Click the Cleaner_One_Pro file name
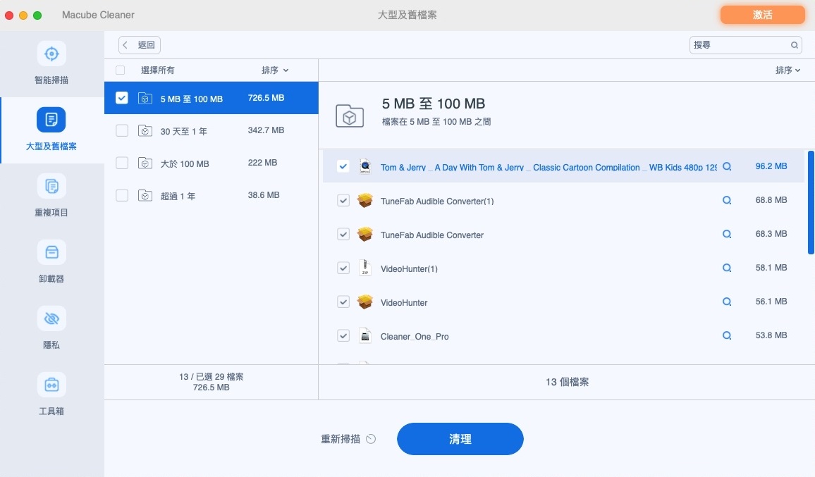This screenshot has height=477, width=815. (x=415, y=337)
